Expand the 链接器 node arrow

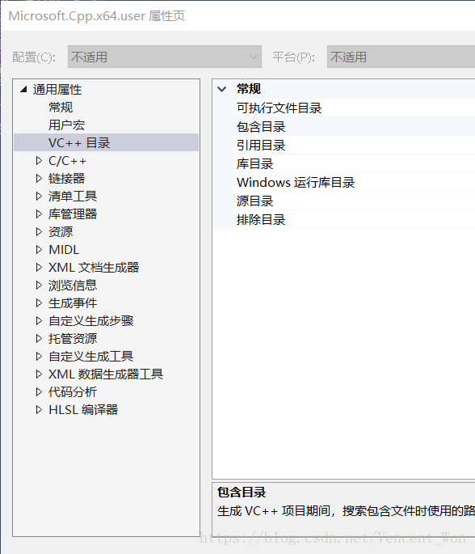39,179
